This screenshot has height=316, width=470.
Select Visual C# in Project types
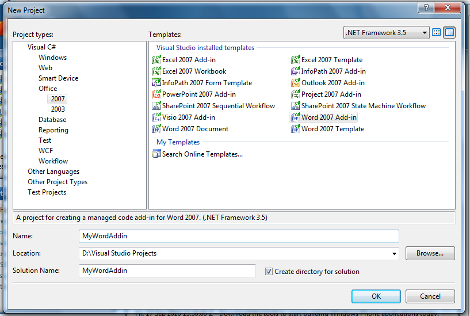click(x=41, y=47)
